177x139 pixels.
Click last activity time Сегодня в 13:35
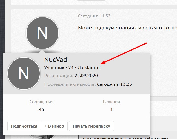click(x=114, y=84)
